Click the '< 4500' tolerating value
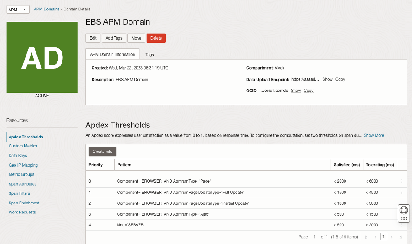Screen dimensions: 412x244 coord(372,192)
